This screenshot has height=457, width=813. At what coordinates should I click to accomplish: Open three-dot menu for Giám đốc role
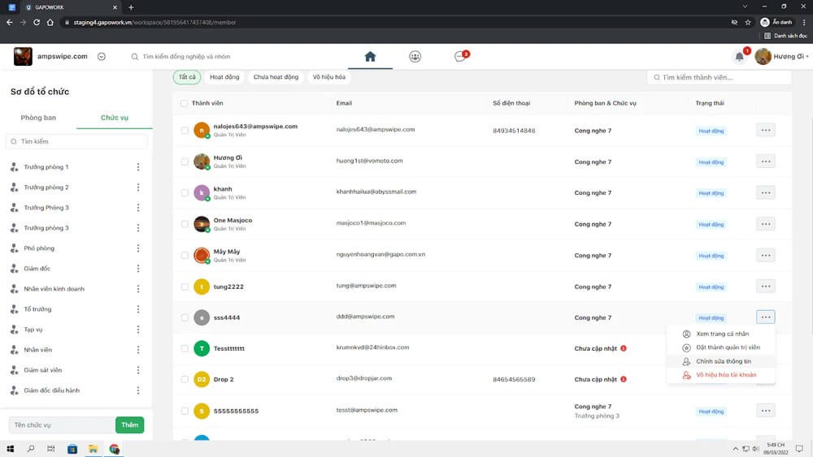pyautogui.click(x=138, y=269)
